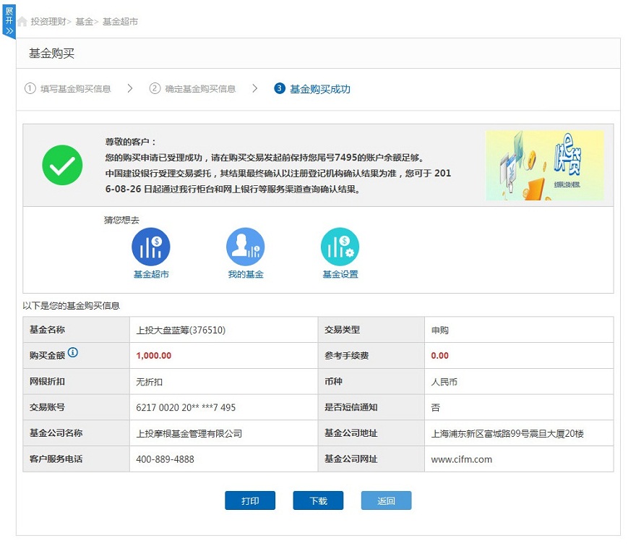This screenshot has height=554, width=636.
Task: Click the green success checkmark icon
Action: 63,165
